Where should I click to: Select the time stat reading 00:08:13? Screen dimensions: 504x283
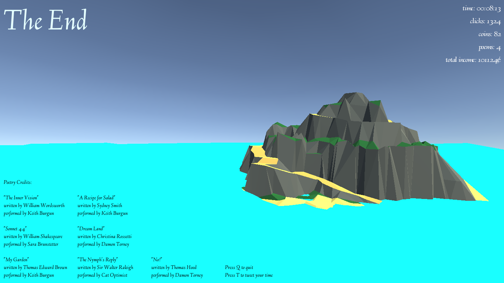coord(481,8)
